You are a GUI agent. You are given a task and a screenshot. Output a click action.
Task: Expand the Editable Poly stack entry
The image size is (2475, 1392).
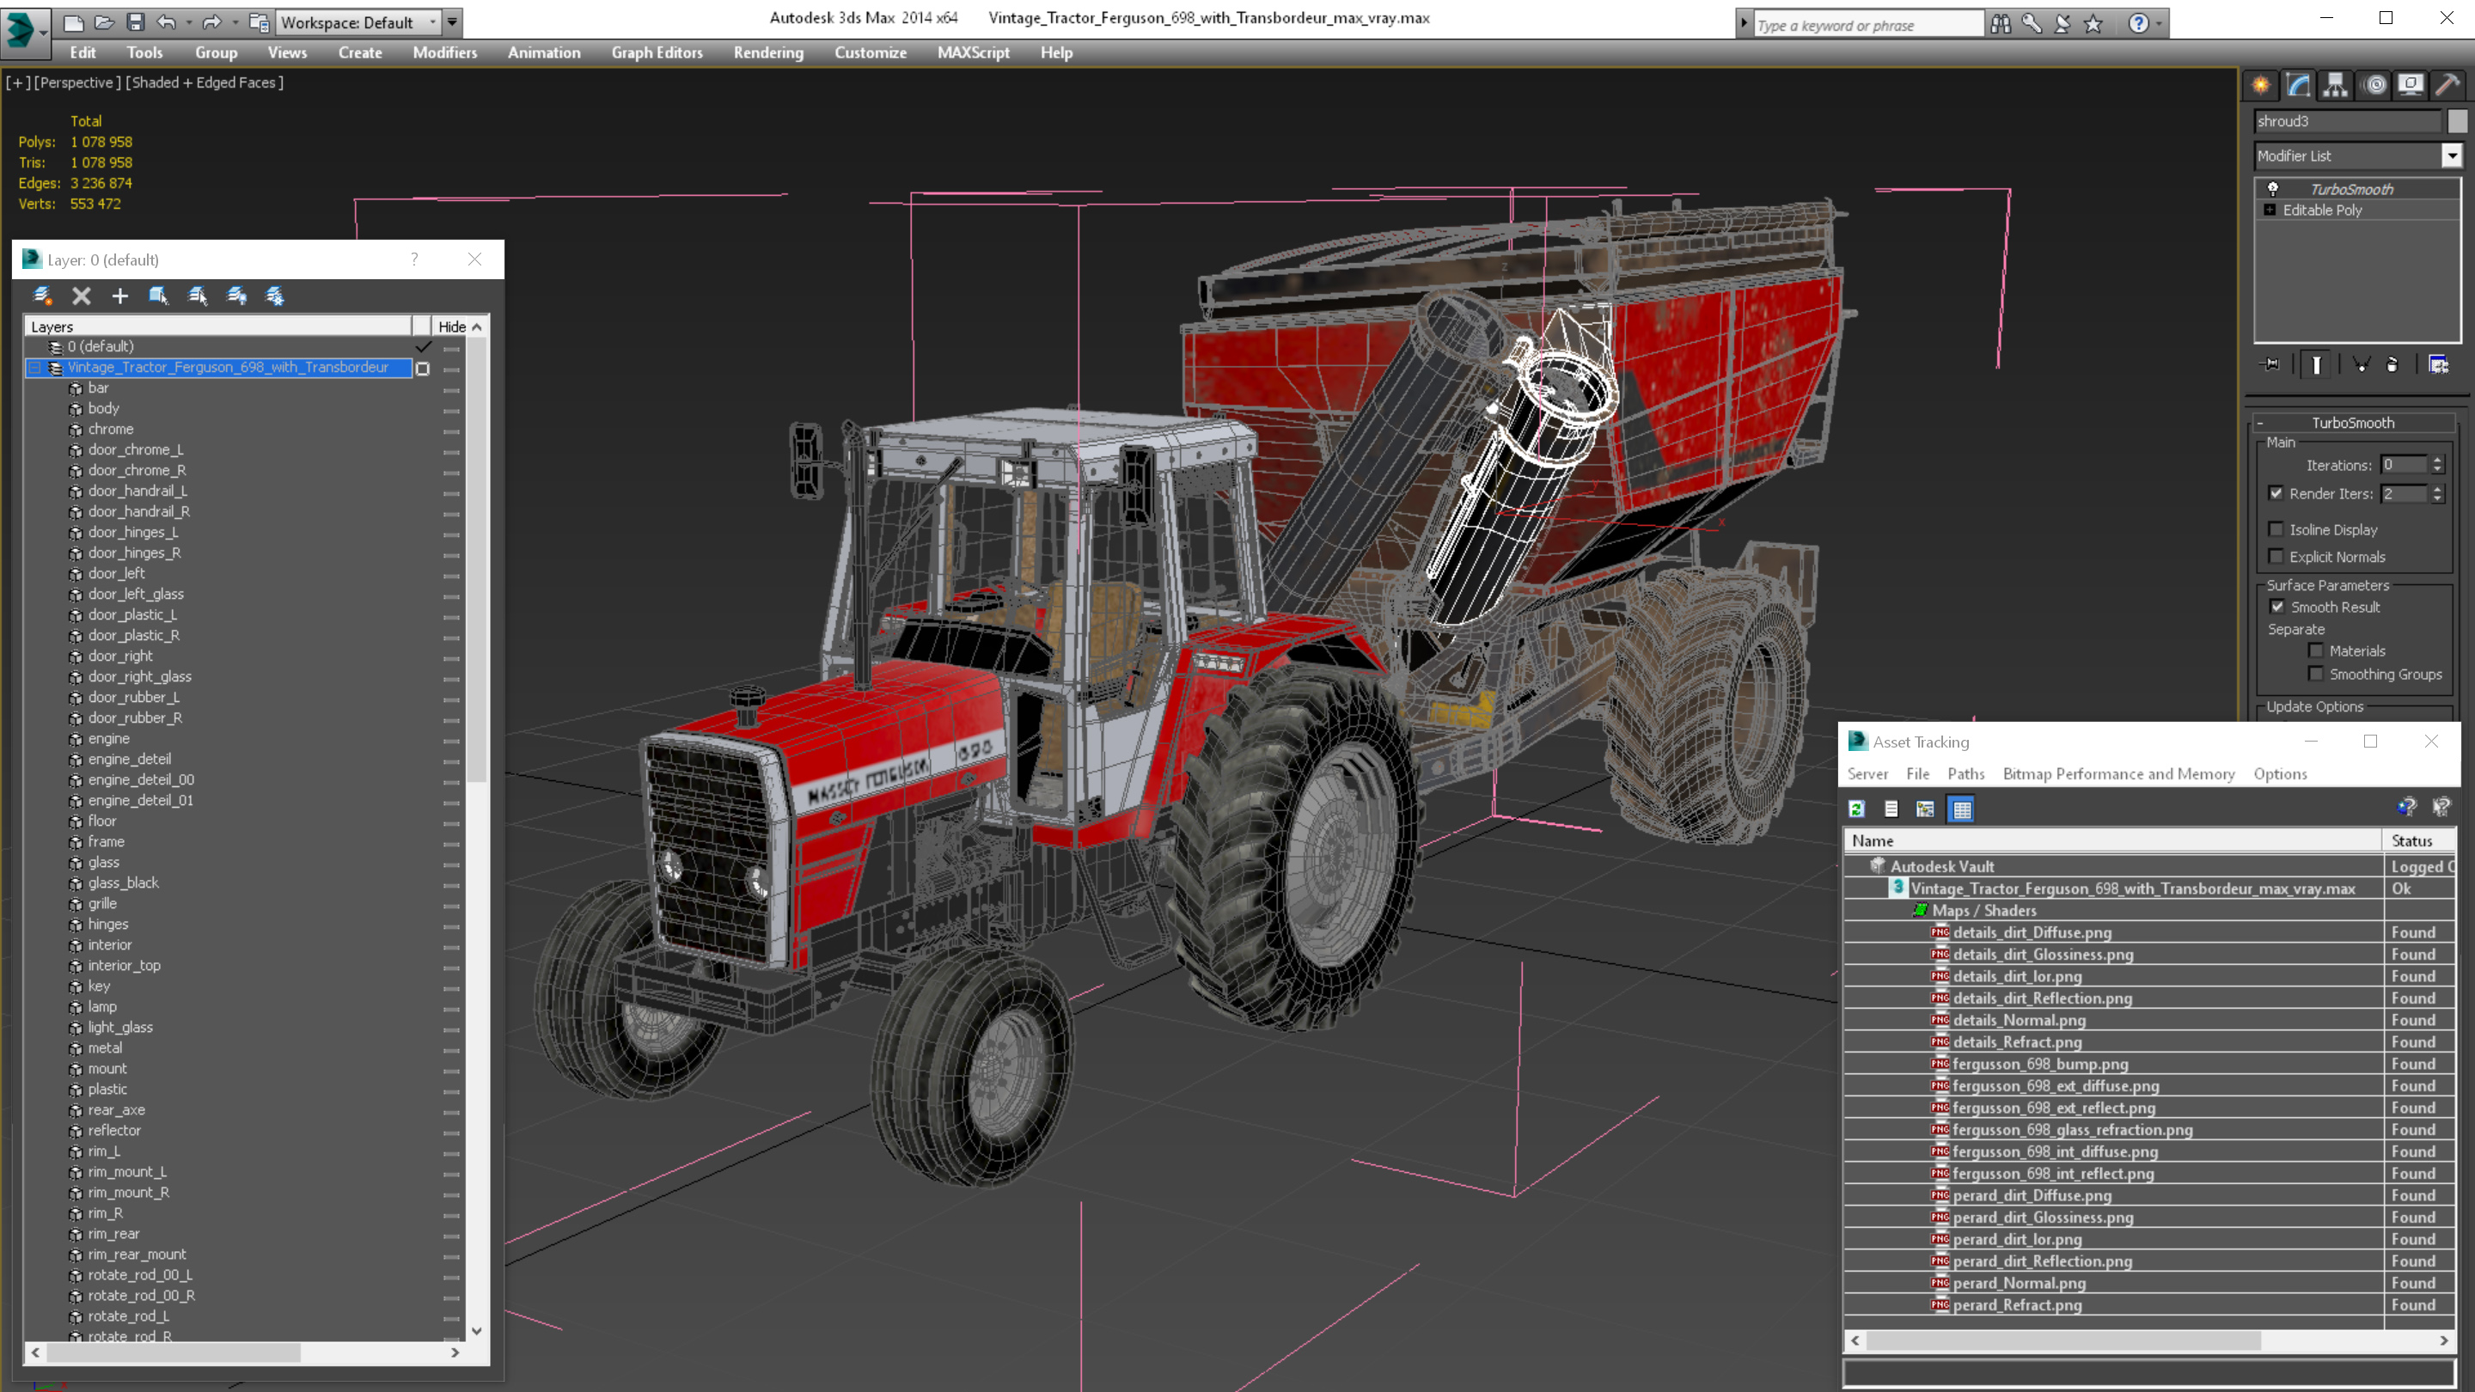2270,210
